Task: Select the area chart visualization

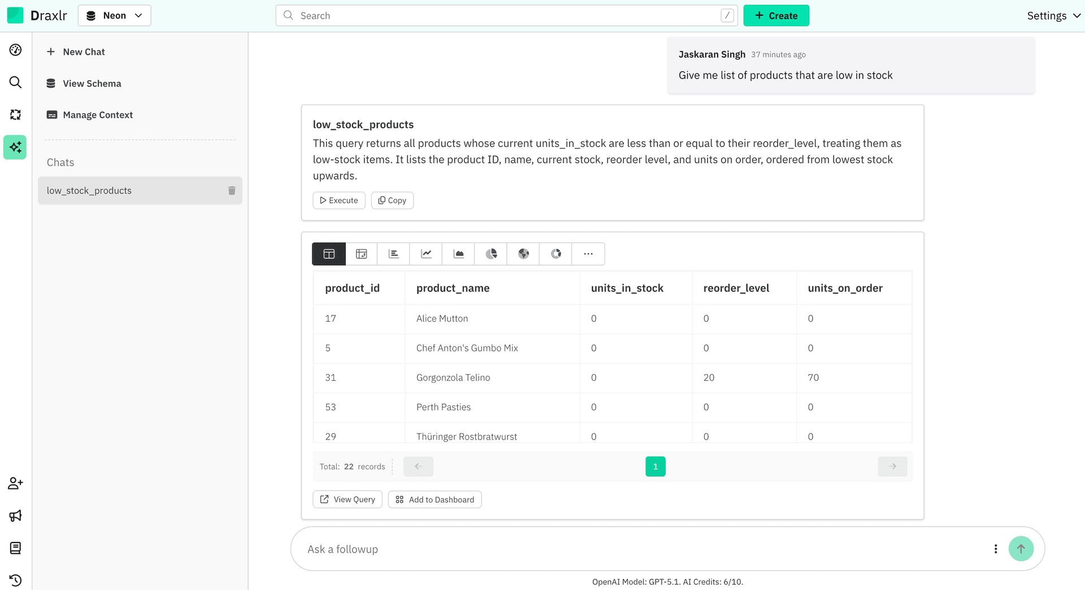Action: [x=459, y=254]
